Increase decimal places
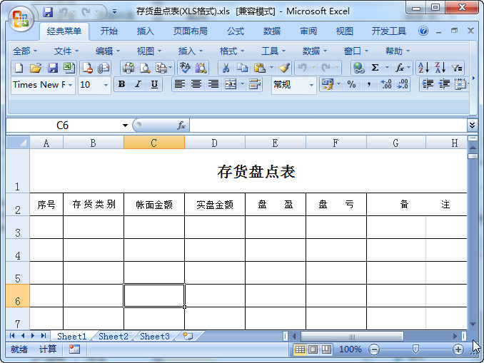The image size is (484, 363). point(385,84)
